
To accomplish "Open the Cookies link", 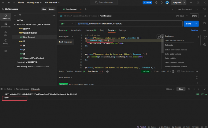I will pos(194,30).
